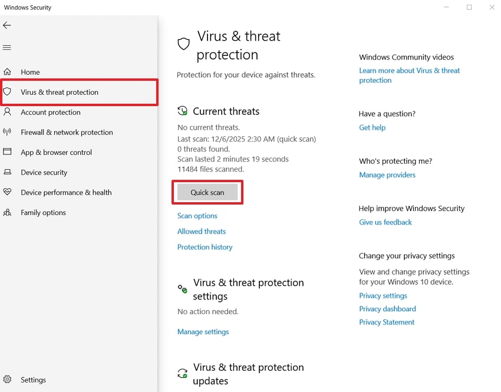
Task: Open the Get help link
Action: [x=373, y=127]
